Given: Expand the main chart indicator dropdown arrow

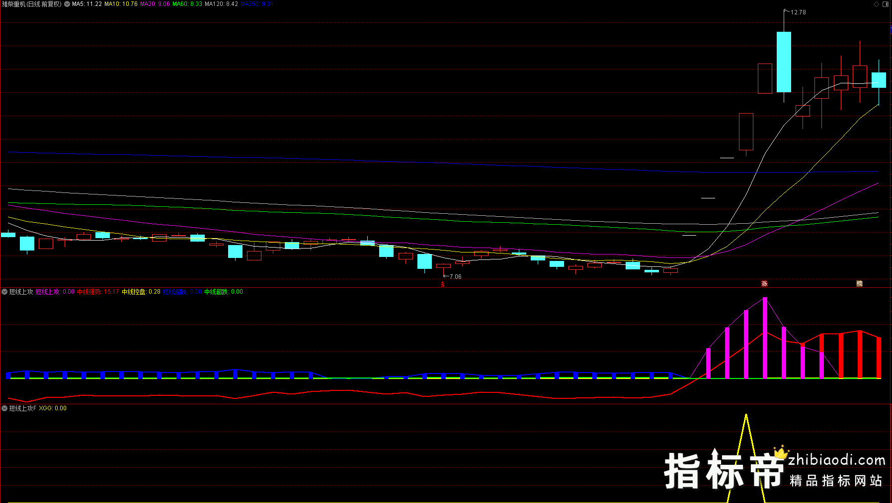Looking at the screenshot, I should coord(67,4).
